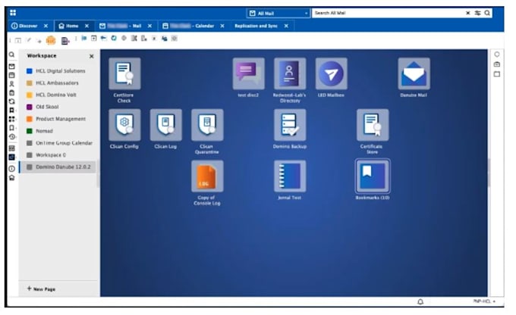Open the Domino Backup tile
516x315 pixels.
coord(290,125)
